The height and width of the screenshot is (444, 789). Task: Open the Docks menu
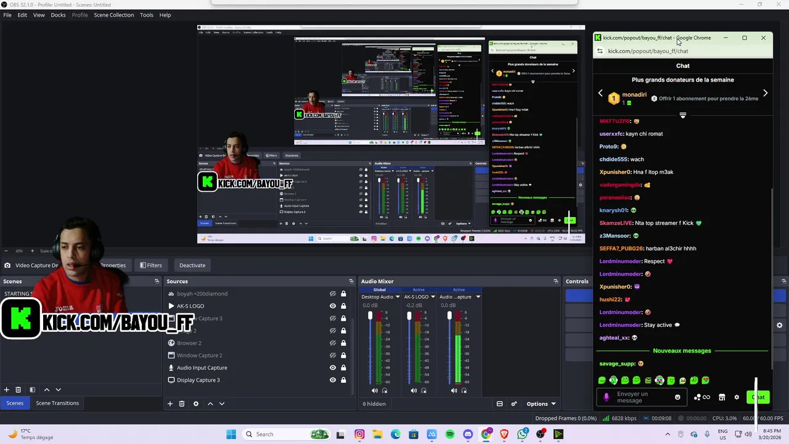pyautogui.click(x=58, y=15)
